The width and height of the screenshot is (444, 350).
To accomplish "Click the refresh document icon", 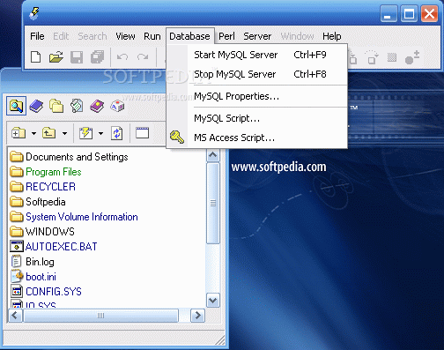I will (x=117, y=133).
